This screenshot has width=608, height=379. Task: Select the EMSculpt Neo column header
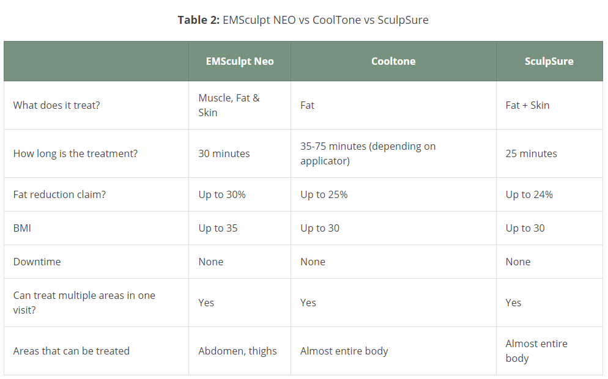(x=240, y=61)
